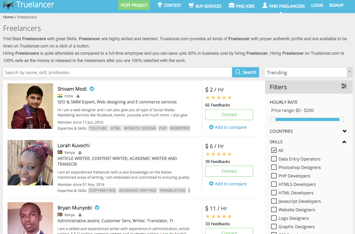Open the Find Freelancers menu item
This screenshot has width=355, height=234.
click(x=284, y=6)
